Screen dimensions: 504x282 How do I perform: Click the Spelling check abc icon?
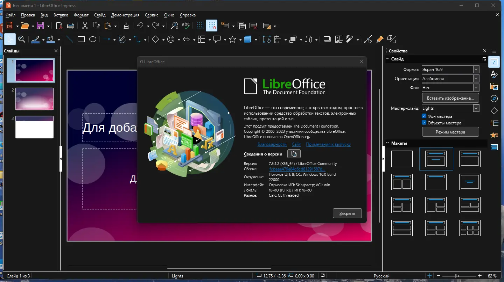[186, 26]
